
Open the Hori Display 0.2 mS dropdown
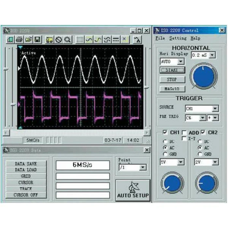212,55
